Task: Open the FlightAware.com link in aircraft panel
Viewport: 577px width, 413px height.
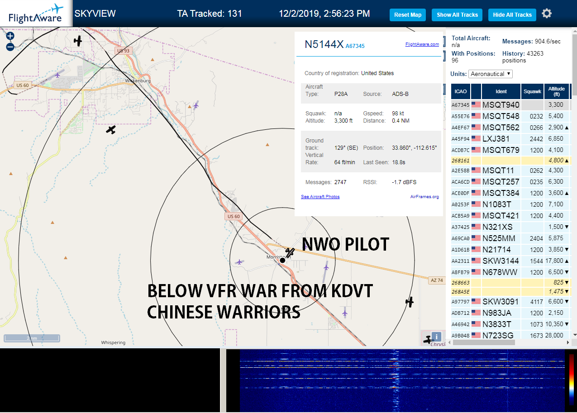Action: tap(422, 44)
